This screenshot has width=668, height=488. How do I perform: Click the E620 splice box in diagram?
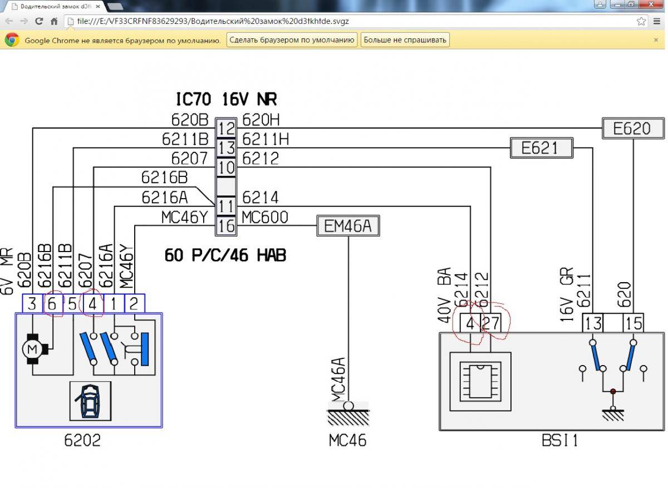point(633,129)
